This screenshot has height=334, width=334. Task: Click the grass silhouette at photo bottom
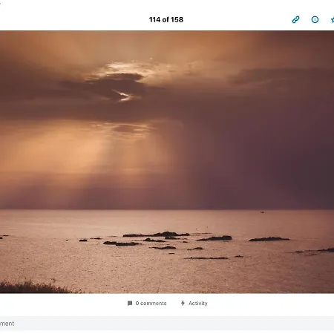(x=35, y=287)
